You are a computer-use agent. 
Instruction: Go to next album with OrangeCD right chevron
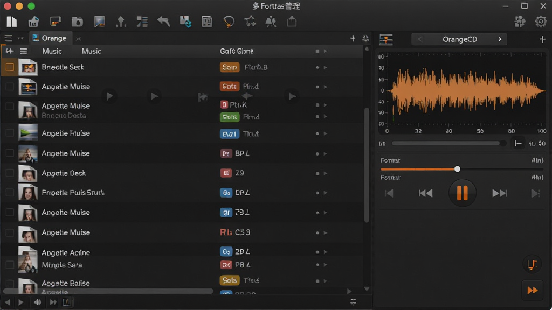[500, 39]
